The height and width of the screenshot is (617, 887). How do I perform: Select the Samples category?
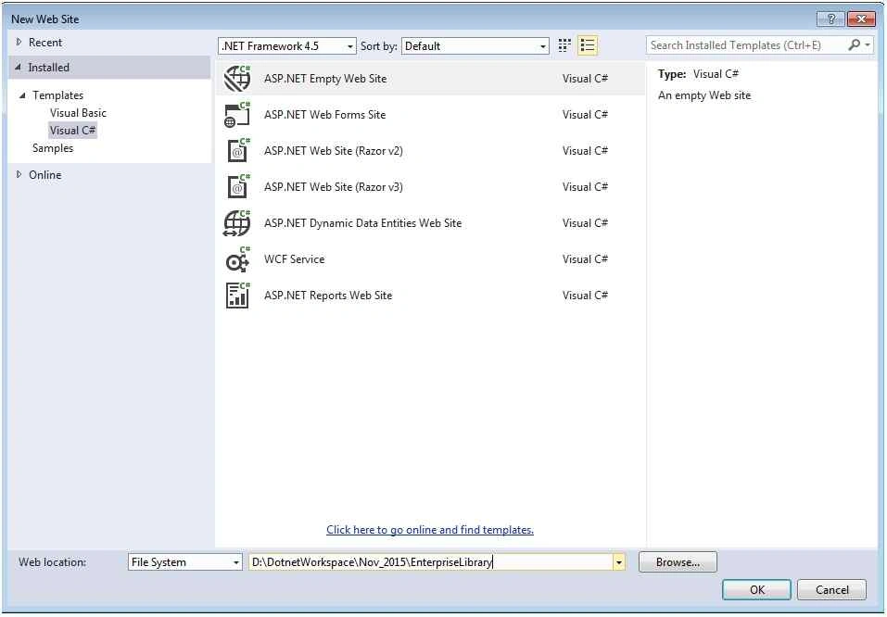tap(53, 147)
